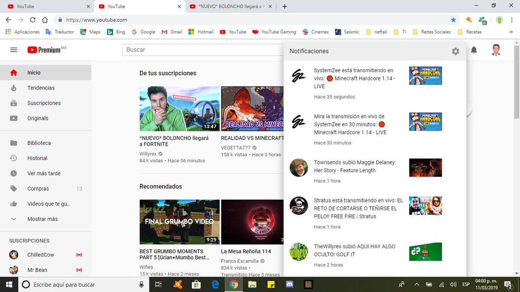Open the YouTube hamburger guide menu
520x292 pixels.
(x=13, y=50)
